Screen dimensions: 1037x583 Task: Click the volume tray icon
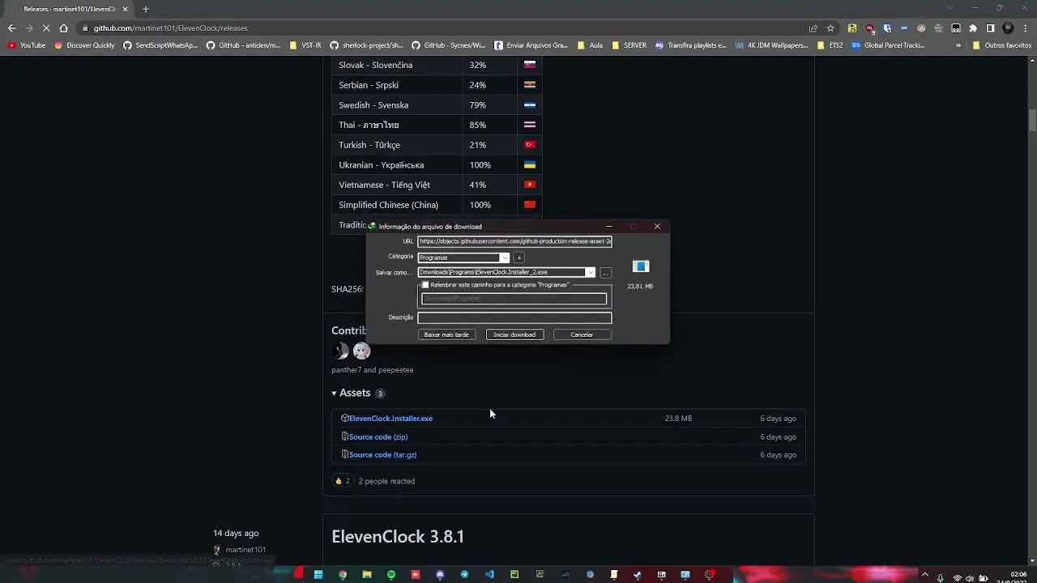tap(970, 578)
